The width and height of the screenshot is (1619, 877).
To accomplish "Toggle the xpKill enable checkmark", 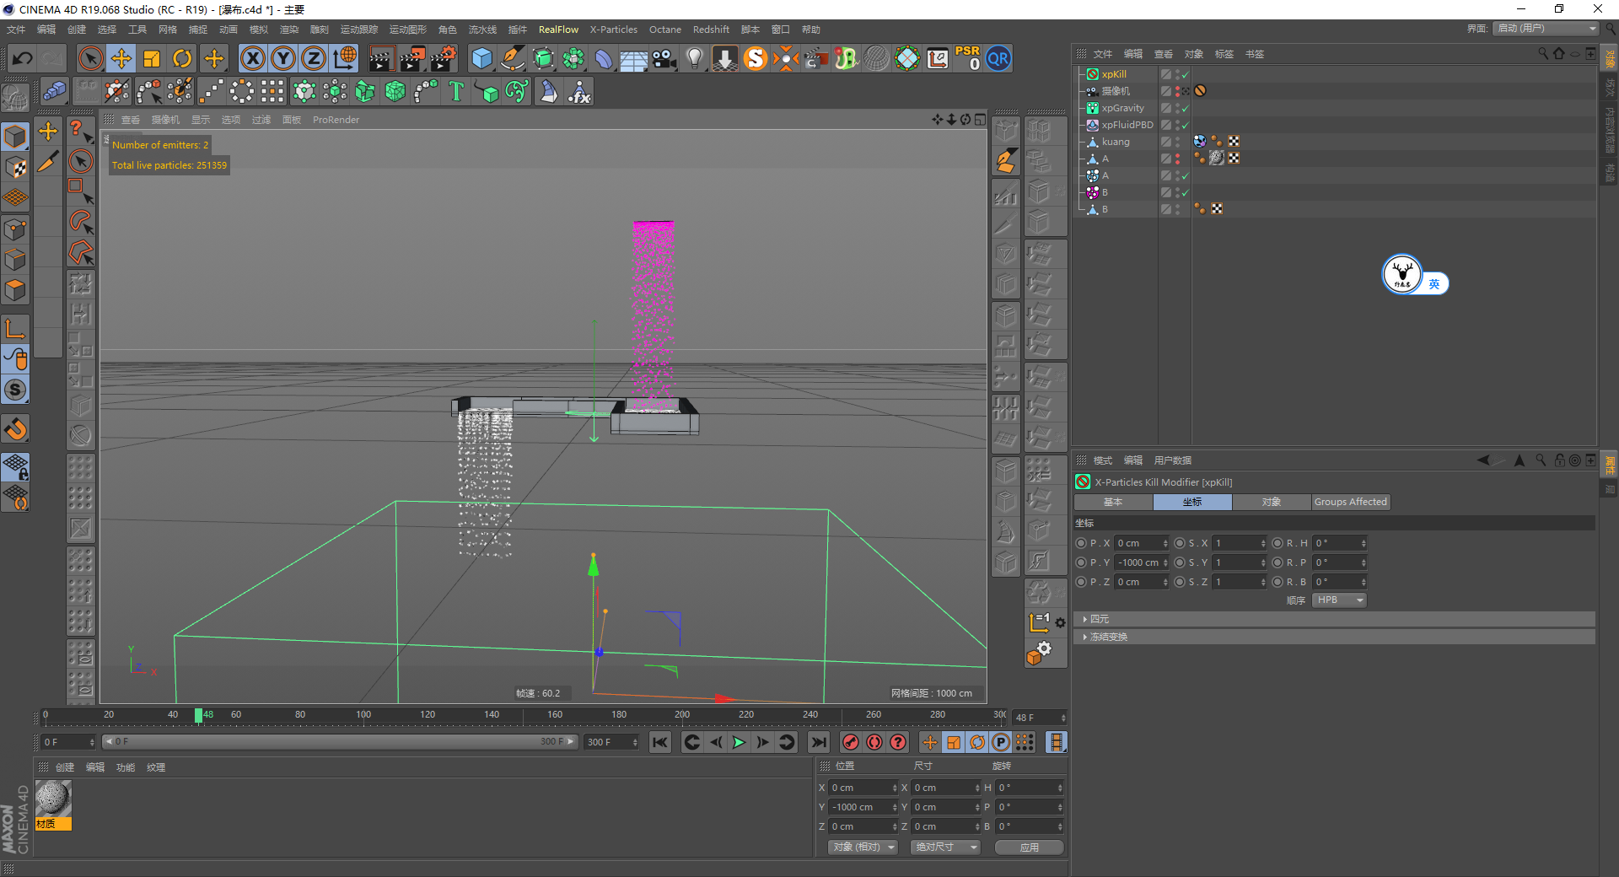I will coord(1185,74).
